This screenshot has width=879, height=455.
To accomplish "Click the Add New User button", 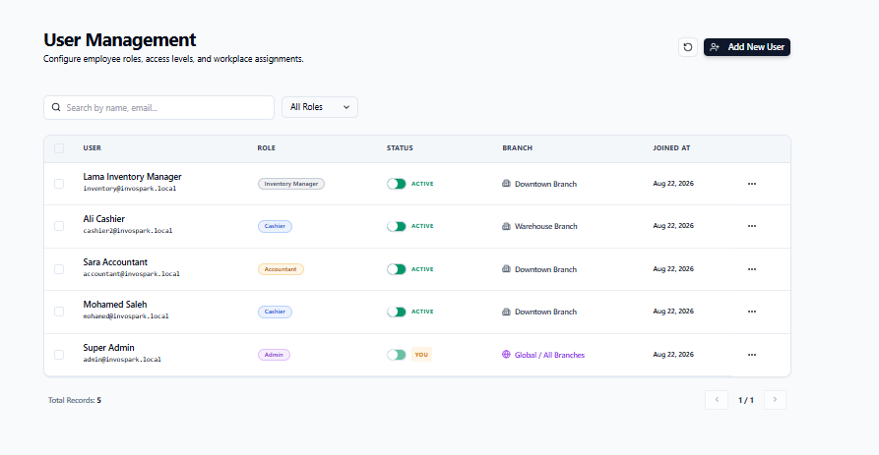I will tap(747, 47).
